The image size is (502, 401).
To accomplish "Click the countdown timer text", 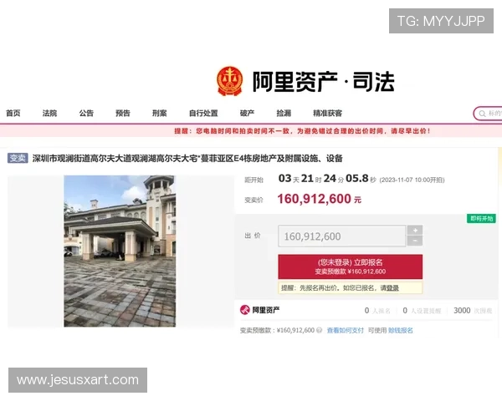I will pyautogui.click(x=327, y=179).
